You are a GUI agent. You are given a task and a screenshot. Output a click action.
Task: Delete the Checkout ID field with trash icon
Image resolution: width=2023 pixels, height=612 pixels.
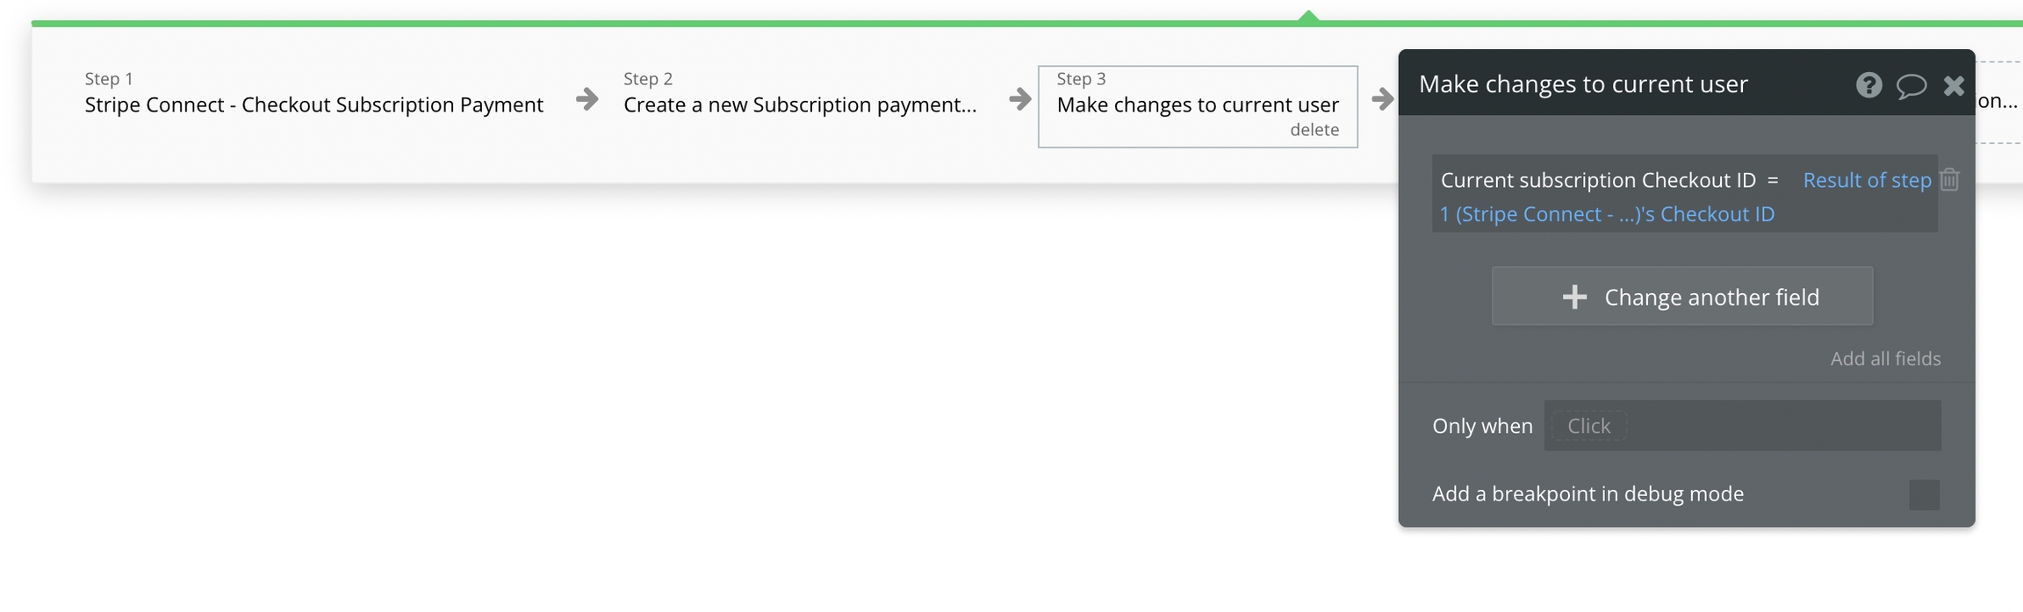(1949, 180)
